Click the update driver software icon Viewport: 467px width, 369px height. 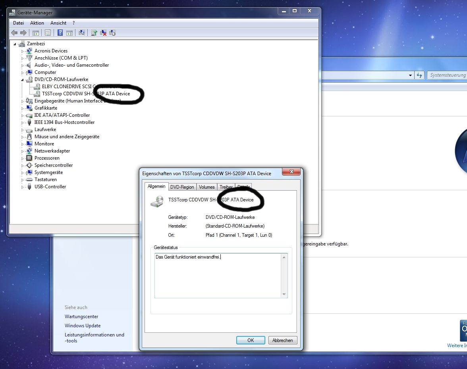coord(94,33)
